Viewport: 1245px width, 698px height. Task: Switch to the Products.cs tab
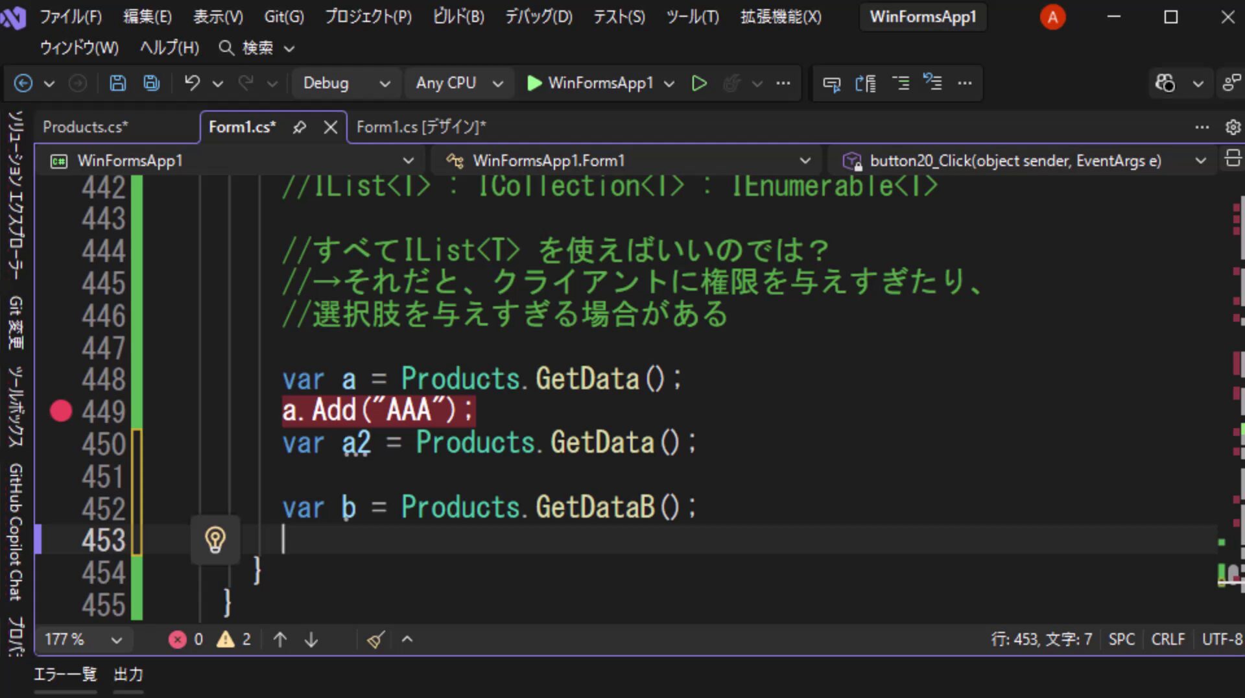[86, 127]
